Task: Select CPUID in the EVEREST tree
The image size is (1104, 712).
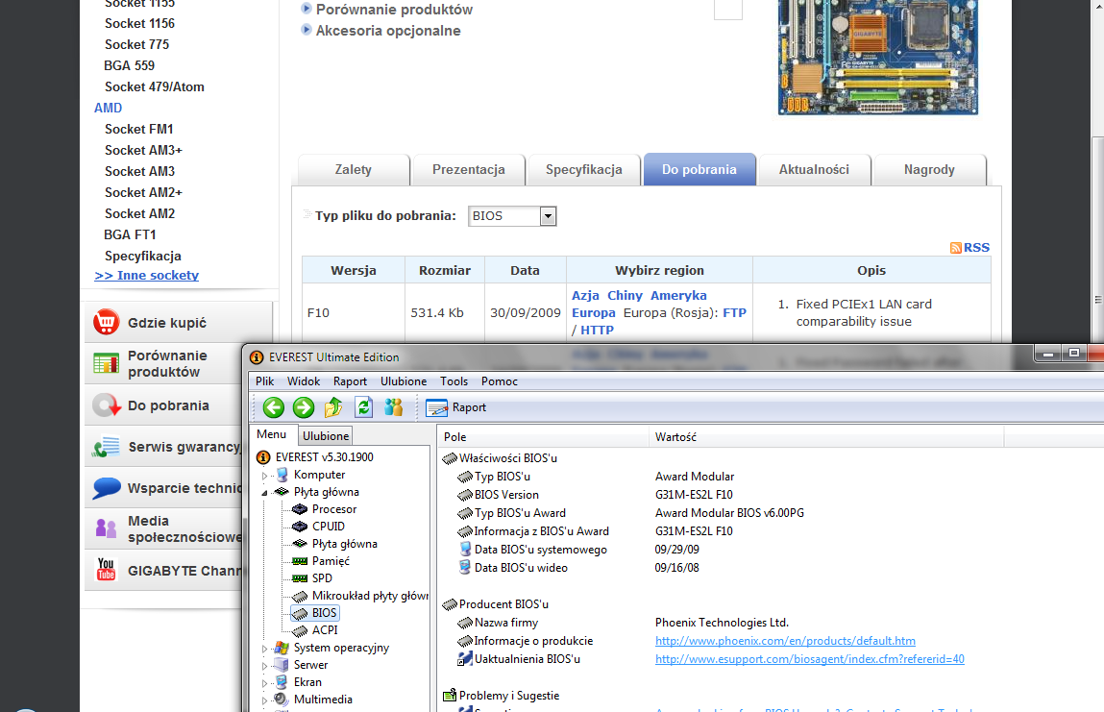Action: (x=319, y=527)
